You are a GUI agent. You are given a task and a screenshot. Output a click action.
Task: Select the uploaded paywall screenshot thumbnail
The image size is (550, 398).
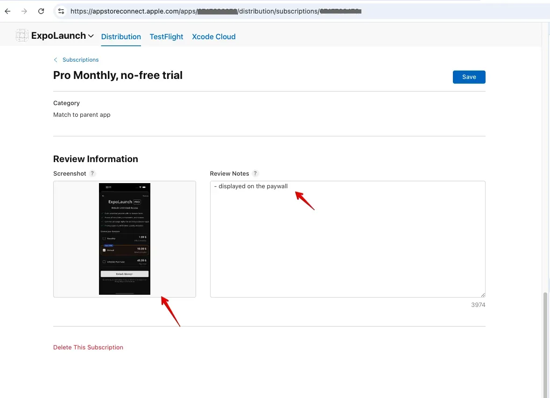(x=125, y=239)
